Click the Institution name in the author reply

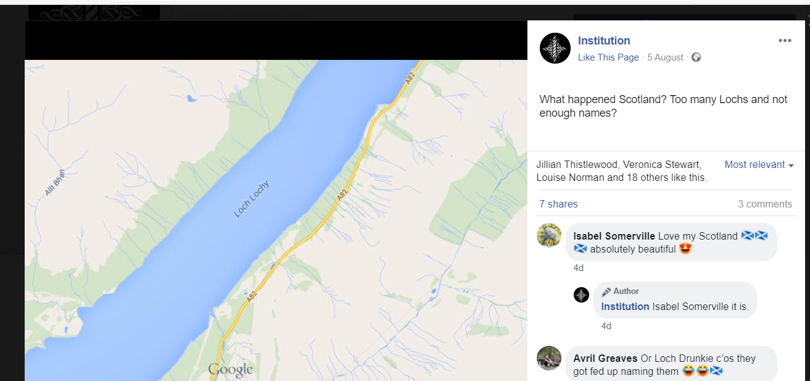pyautogui.click(x=625, y=307)
